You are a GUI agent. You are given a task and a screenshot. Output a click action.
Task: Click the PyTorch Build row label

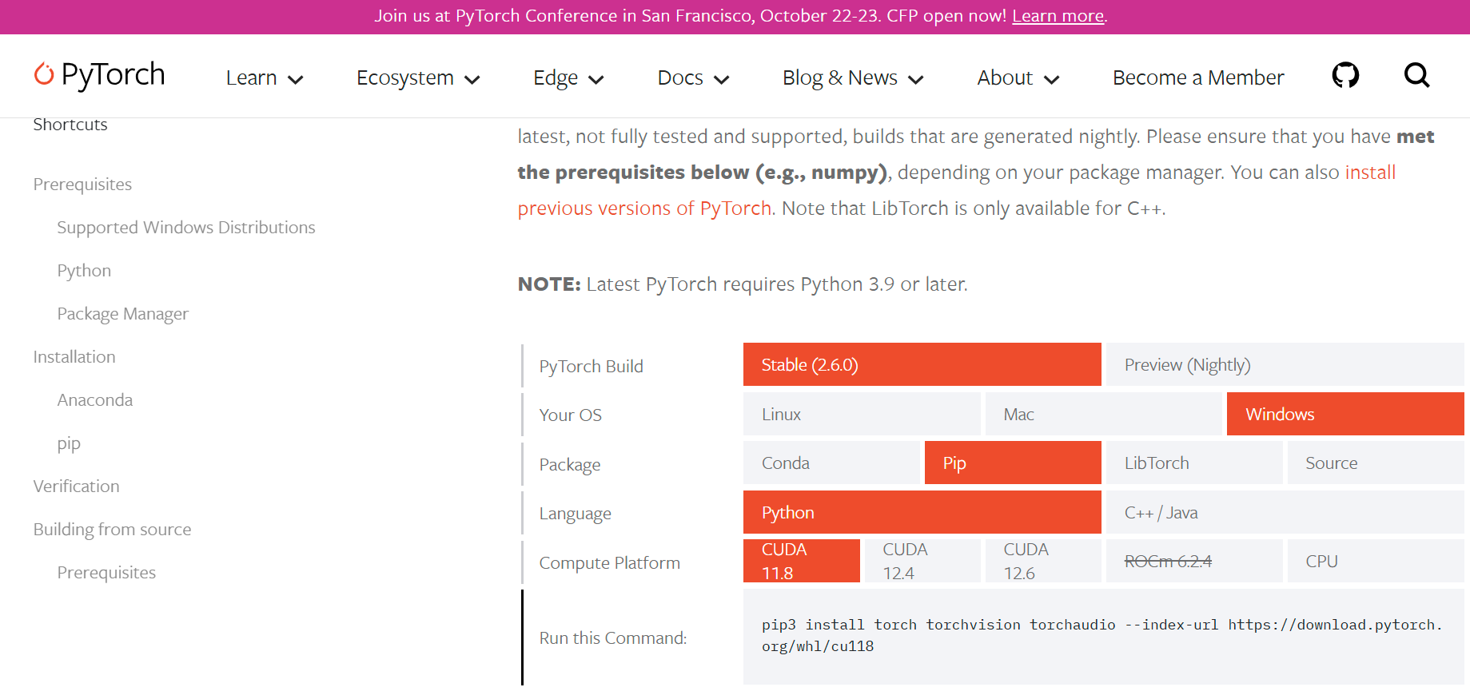[x=591, y=366]
